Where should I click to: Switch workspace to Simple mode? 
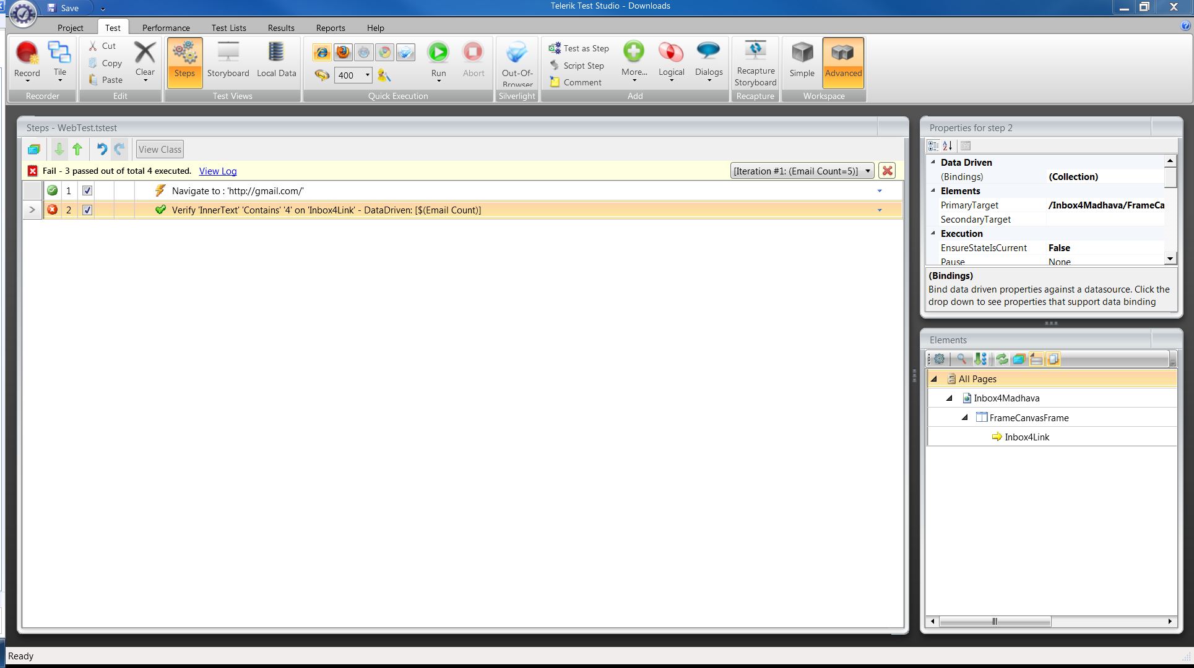click(802, 59)
